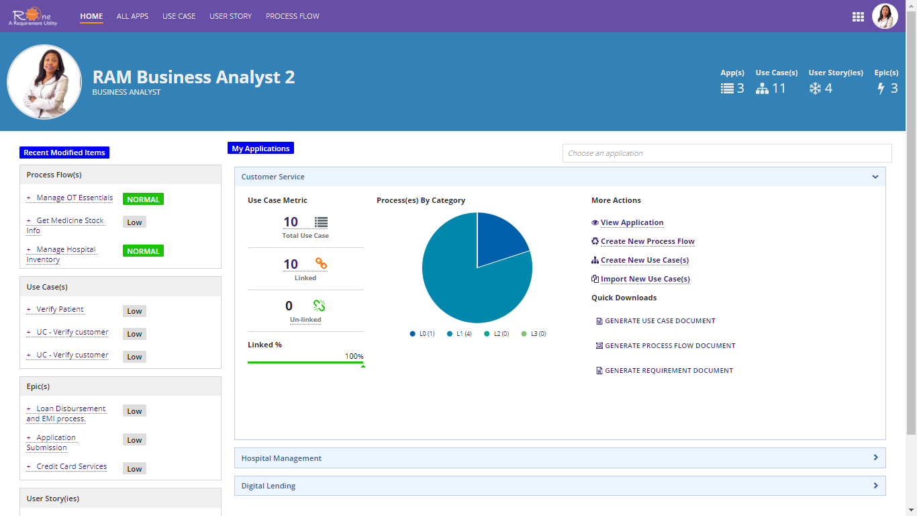Click the Epic(s) lightning bolt icon
Viewport: 917px width, 516px height.
(881, 87)
